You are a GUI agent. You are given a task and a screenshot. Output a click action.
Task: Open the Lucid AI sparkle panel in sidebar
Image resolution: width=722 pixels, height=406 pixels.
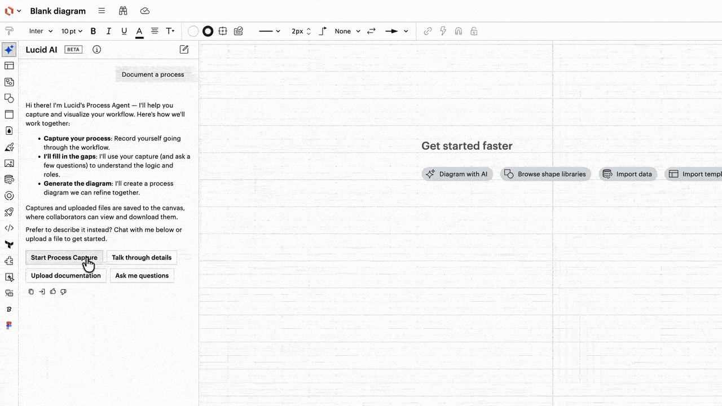click(x=9, y=50)
